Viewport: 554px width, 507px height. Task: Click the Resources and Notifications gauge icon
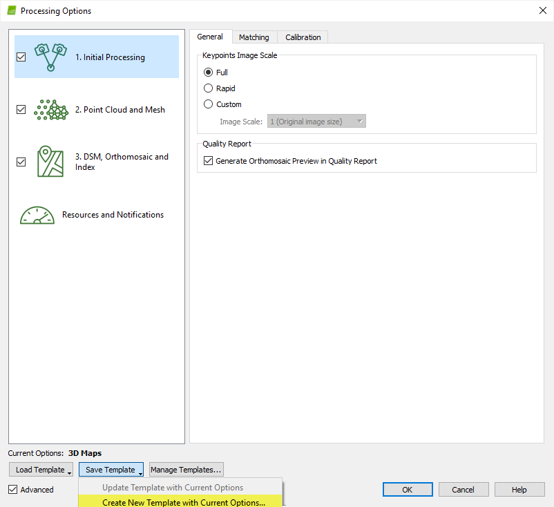[37, 215]
